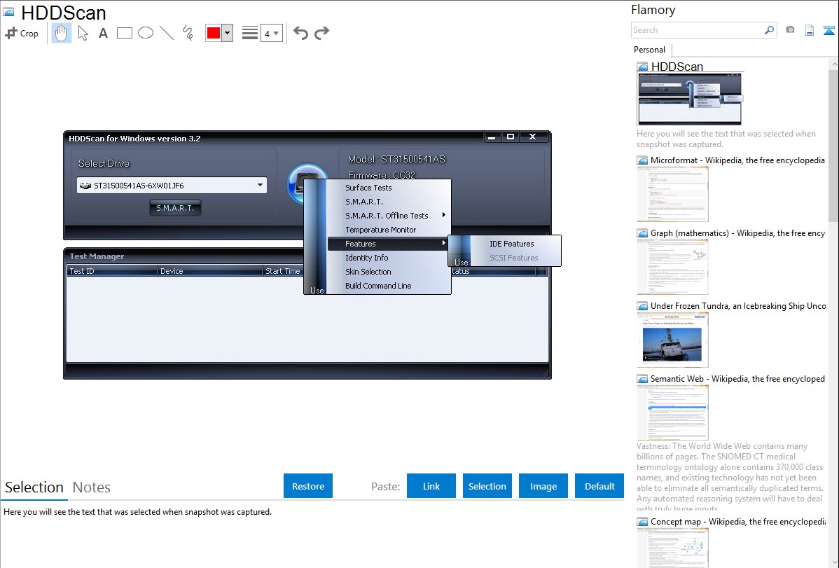Select the text annotation tool
The image size is (839, 568).
coord(103,33)
